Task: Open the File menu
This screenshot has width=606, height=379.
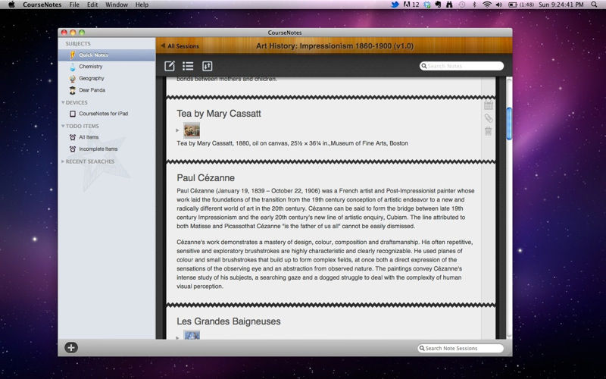Action: [74, 5]
